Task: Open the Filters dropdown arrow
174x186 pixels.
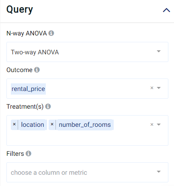Action: pyautogui.click(x=159, y=172)
